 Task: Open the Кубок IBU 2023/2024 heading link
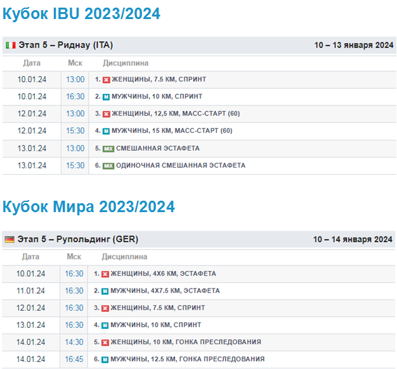click(x=81, y=13)
